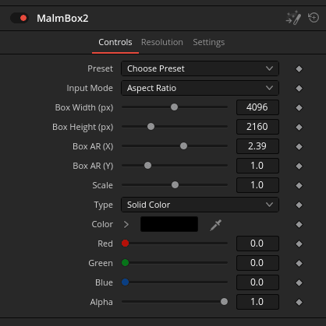Click the versions wand icon in header
The width and height of the screenshot is (326, 326).
293,18
